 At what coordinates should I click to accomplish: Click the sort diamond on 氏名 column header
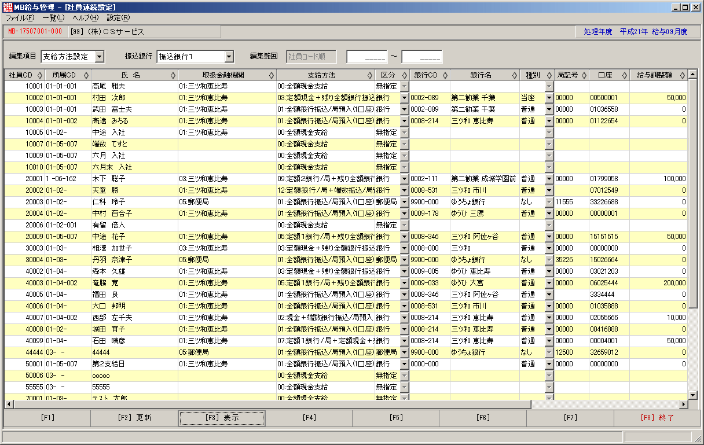point(173,75)
